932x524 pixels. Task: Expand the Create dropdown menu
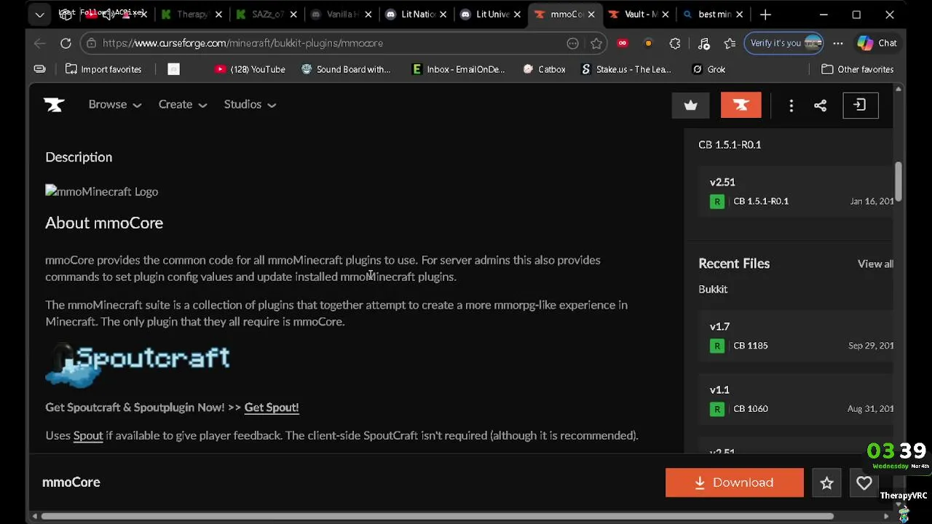tap(183, 105)
